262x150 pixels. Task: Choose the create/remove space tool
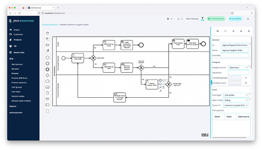click(47, 45)
